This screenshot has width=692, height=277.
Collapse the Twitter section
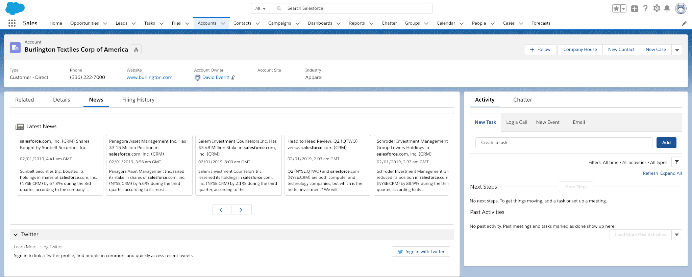coord(16,234)
